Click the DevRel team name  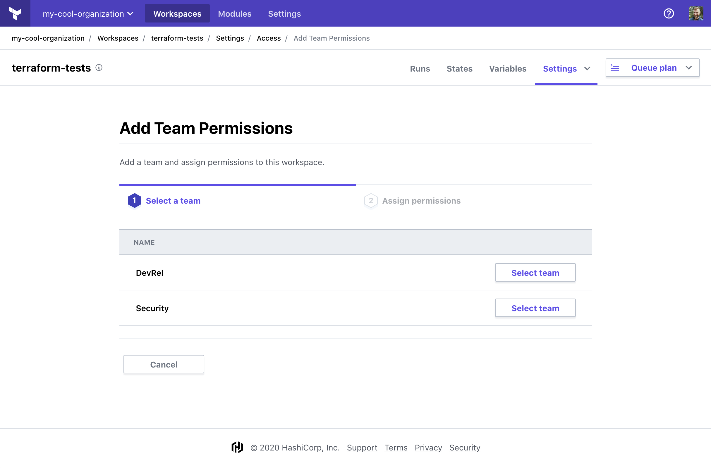click(x=150, y=273)
